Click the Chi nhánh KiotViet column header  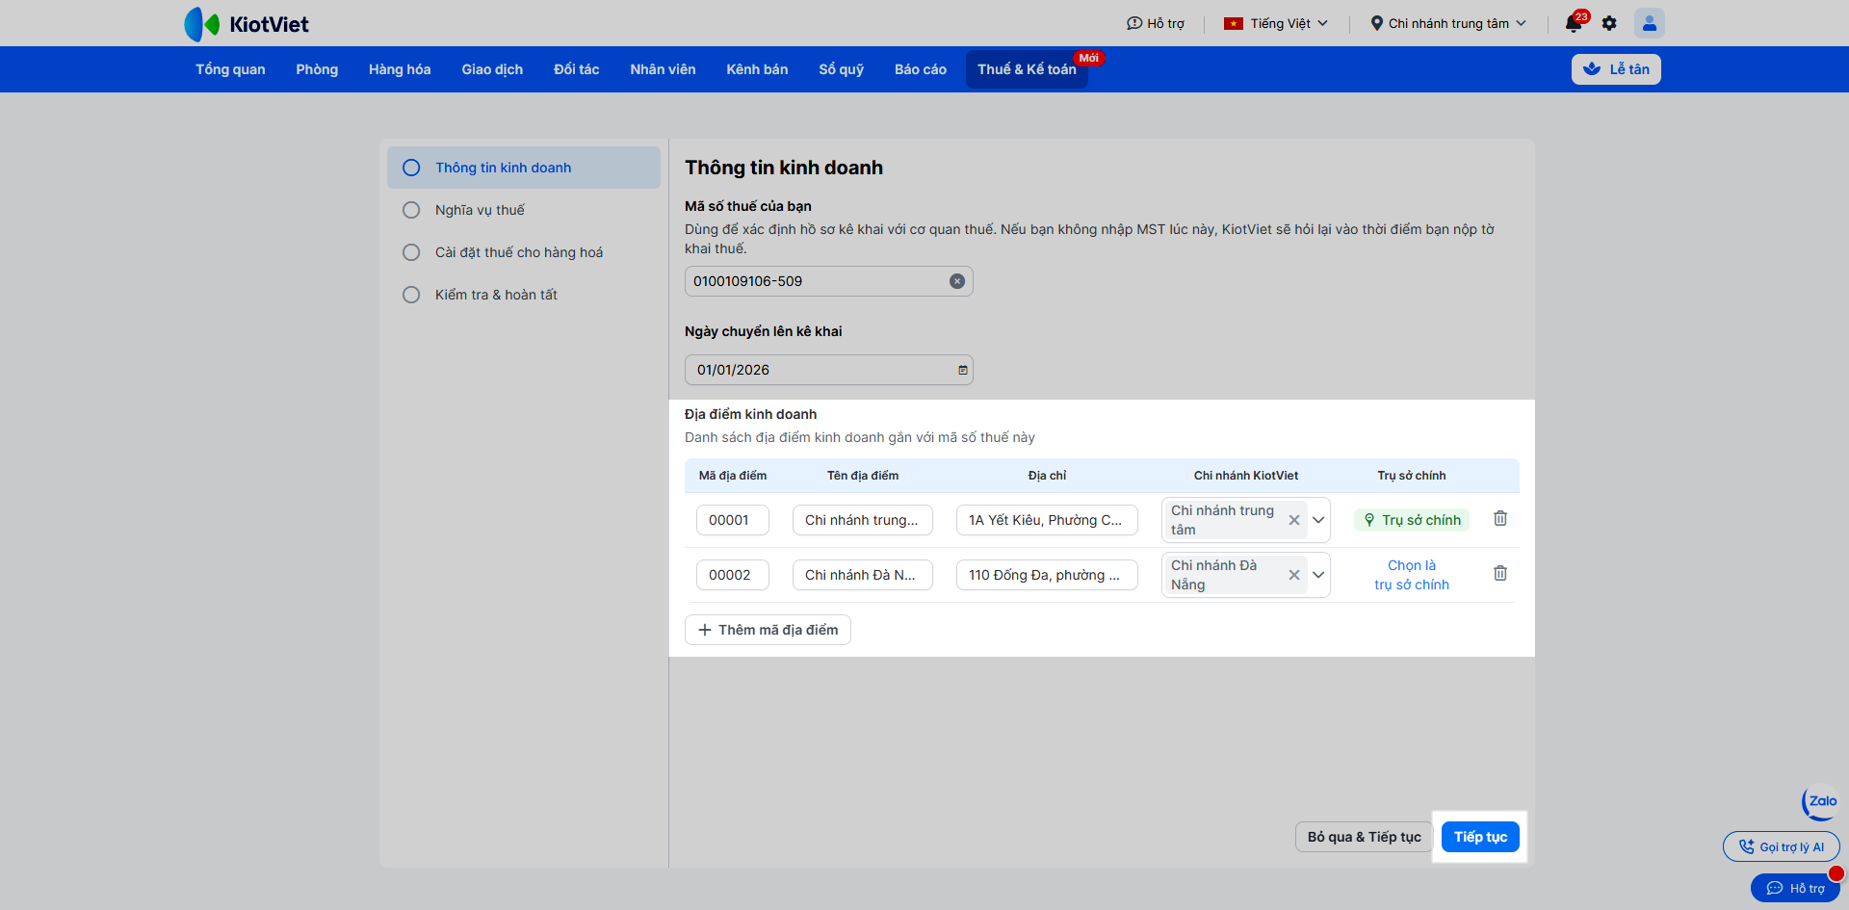pyautogui.click(x=1246, y=476)
